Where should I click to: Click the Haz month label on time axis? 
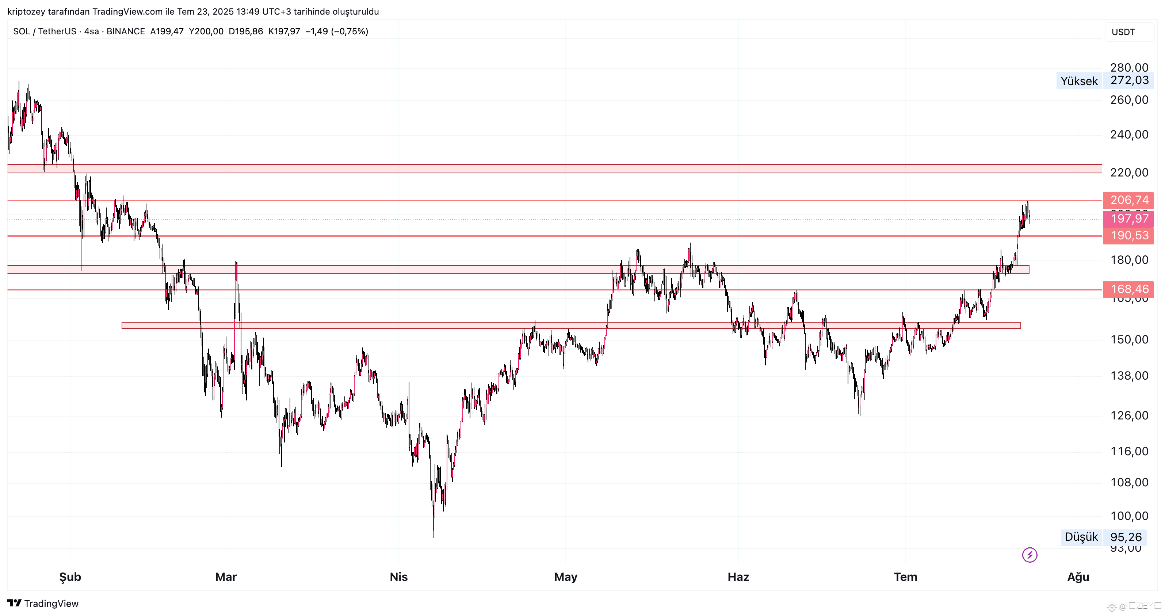click(x=738, y=578)
